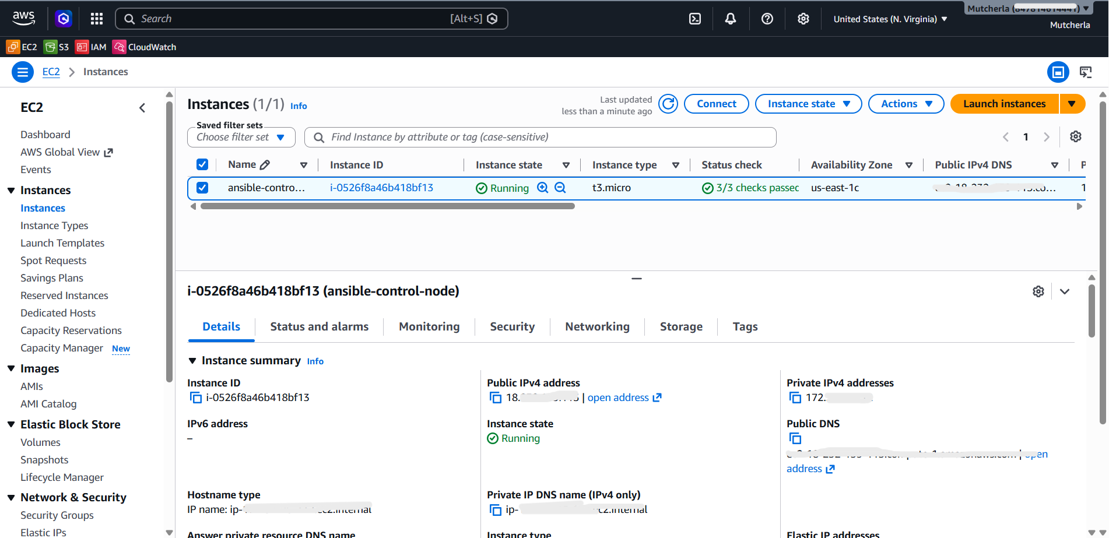This screenshot has width=1109, height=538.
Task: Collapse the EC2 sidebar with chevron
Action: [x=142, y=108]
